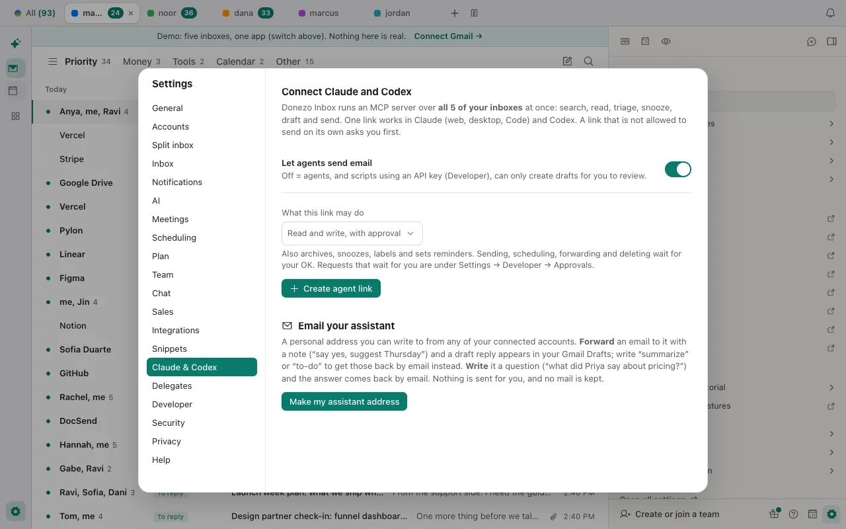
Task: Open the link permission dropdown
Action: click(x=352, y=233)
